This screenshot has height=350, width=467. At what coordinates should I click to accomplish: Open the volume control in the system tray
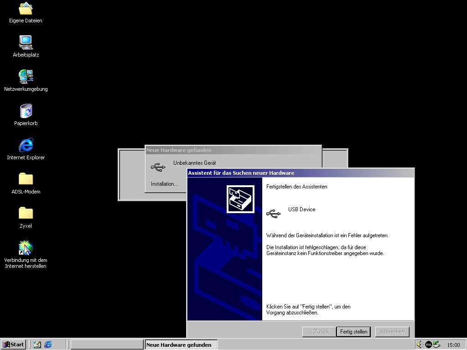(x=420, y=345)
